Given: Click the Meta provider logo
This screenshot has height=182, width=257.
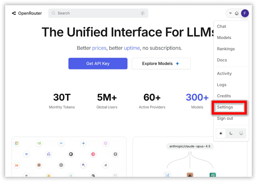Looking at the screenshot, I should click(61, 143).
